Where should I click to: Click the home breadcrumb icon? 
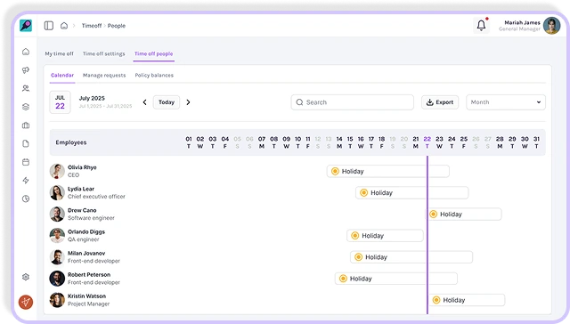[x=64, y=26]
